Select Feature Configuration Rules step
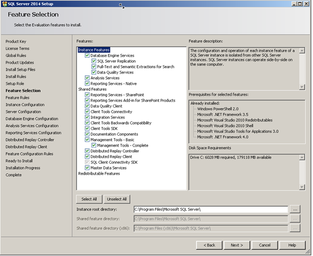The height and width of the screenshot is (256, 313). [29, 154]
